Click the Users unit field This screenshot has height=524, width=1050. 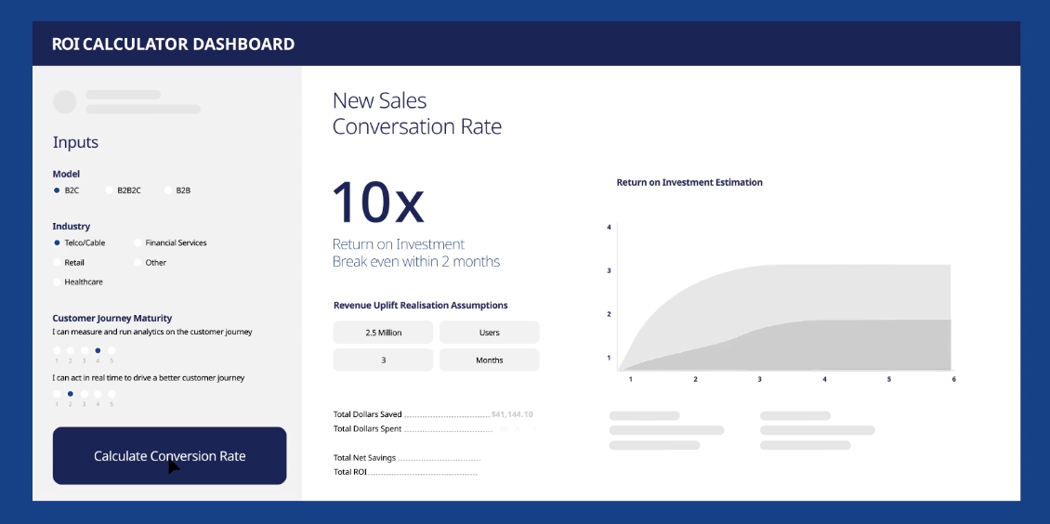[489, 333]
